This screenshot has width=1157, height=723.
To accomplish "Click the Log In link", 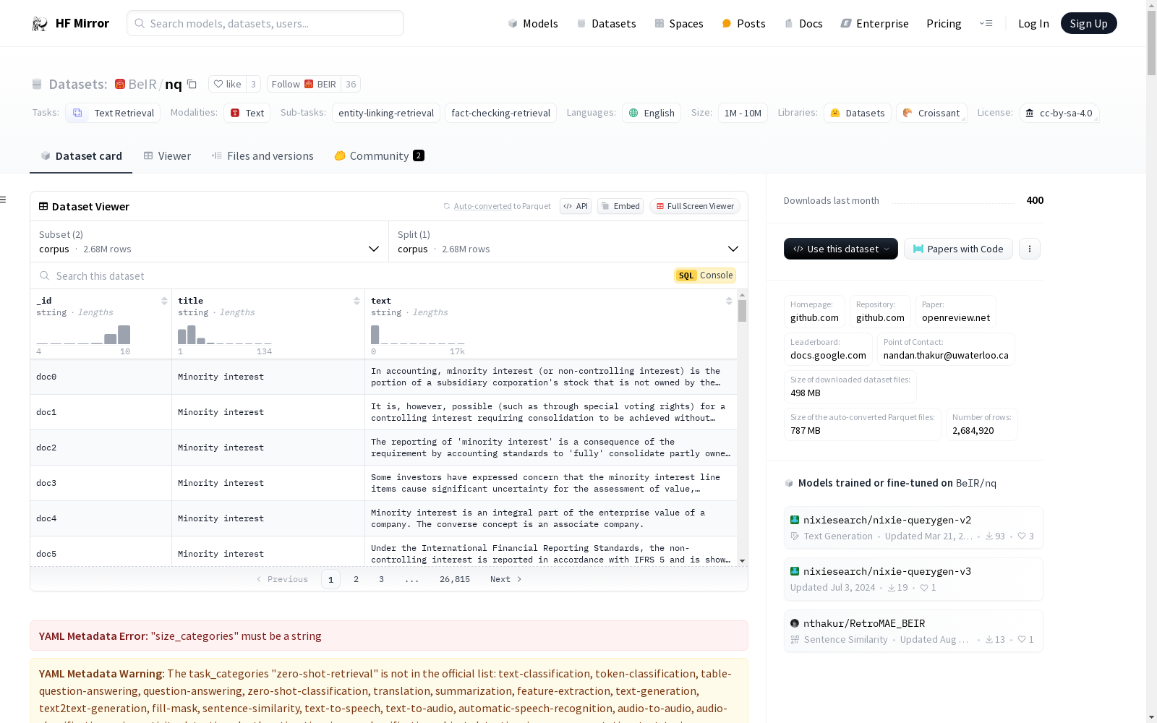I will pyautogui.click(x=1033, y=23).
